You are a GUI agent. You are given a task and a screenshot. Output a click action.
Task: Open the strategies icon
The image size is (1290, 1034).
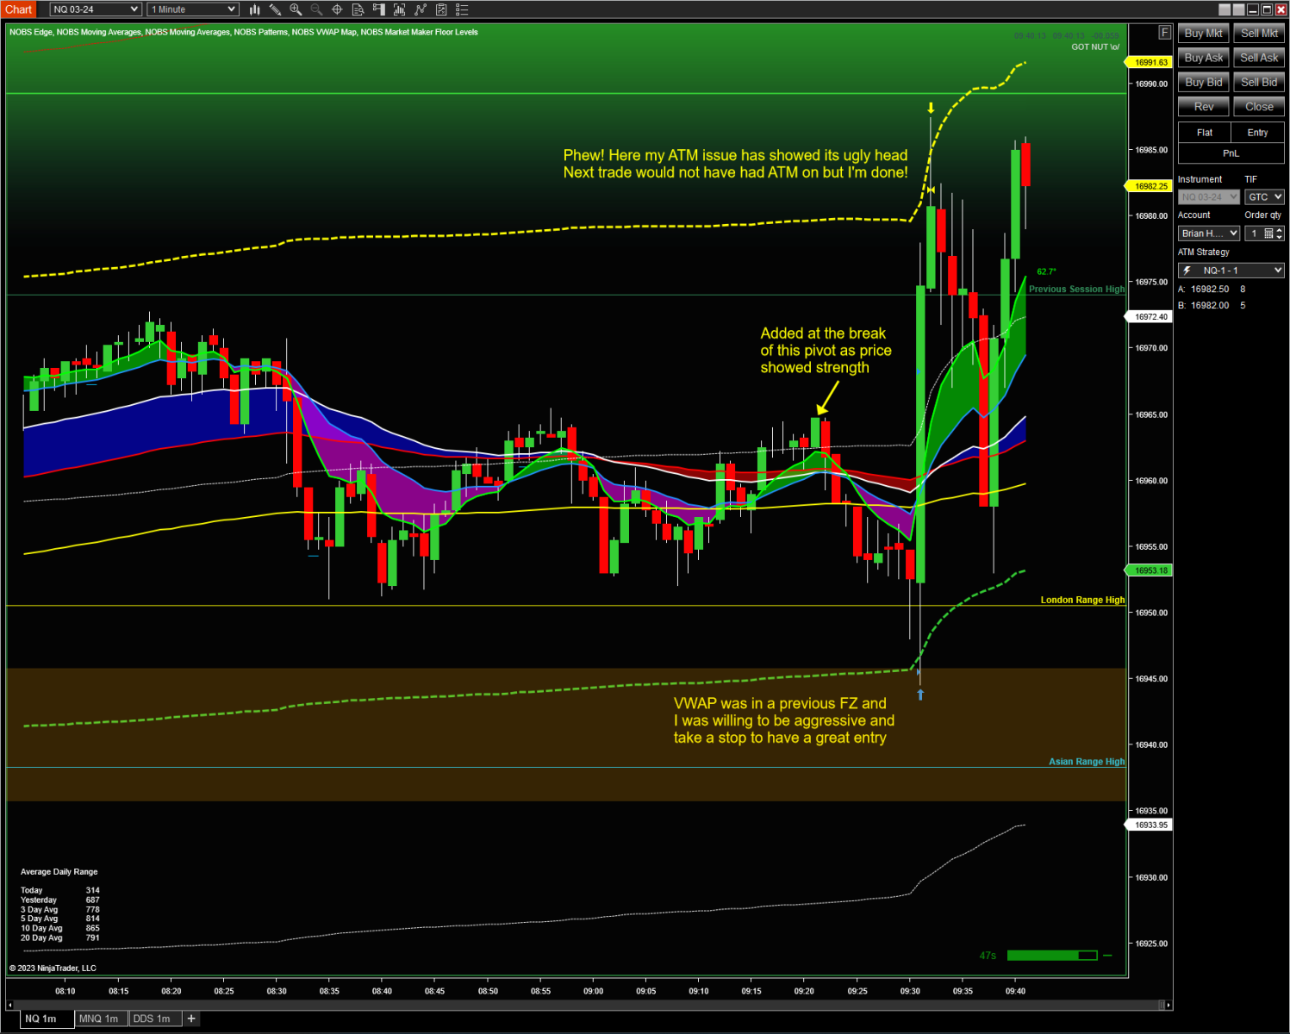[x=441, y=9]
